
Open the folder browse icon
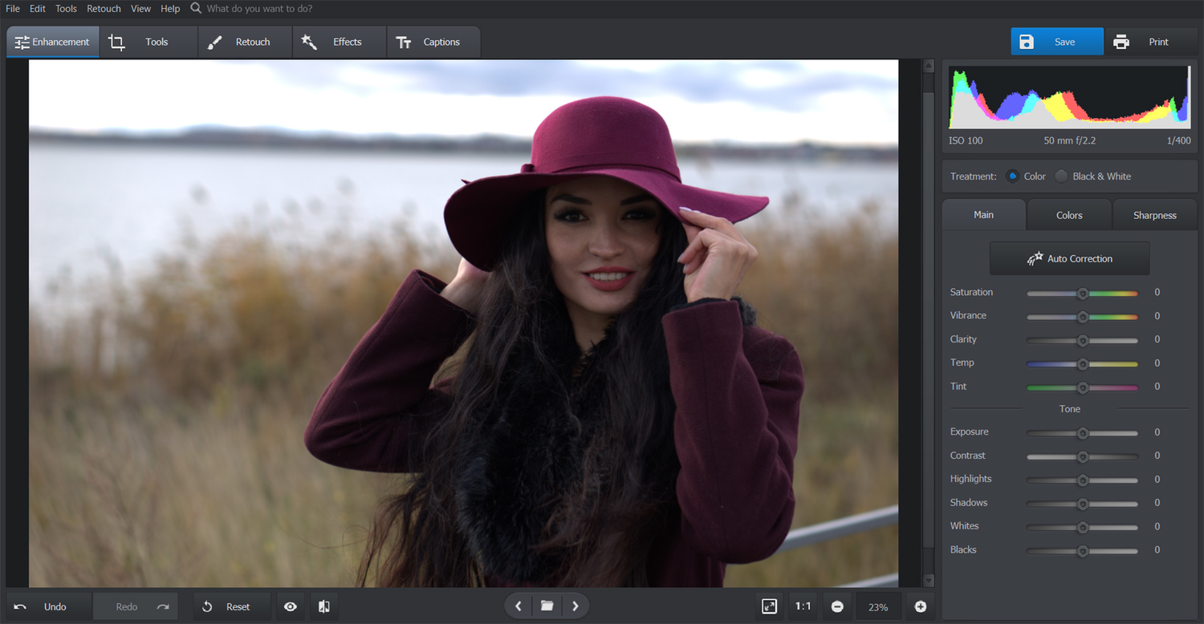(547, 606)
